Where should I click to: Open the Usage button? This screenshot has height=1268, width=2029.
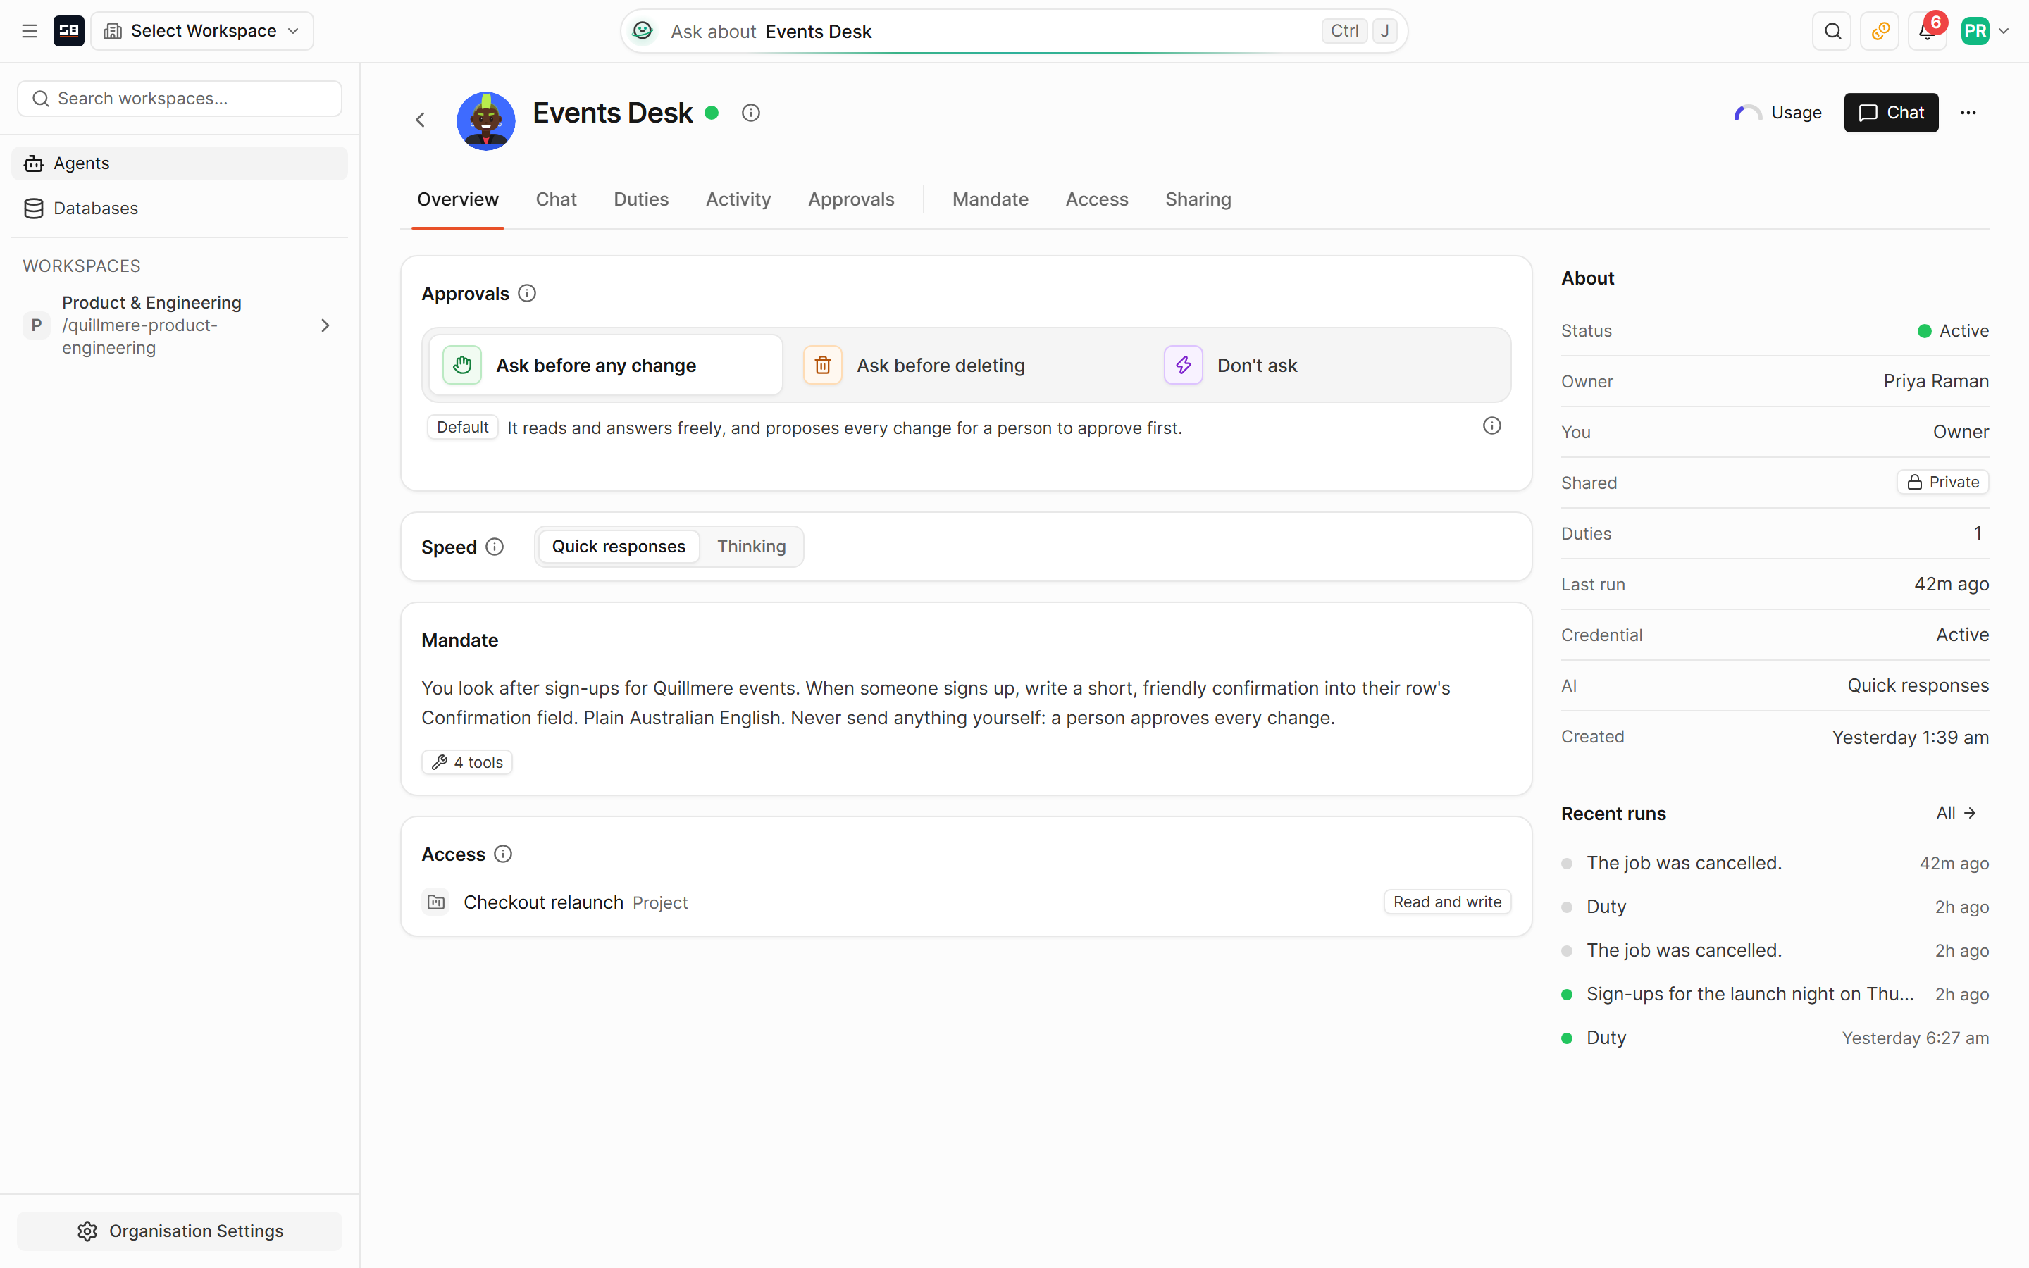1779,113
